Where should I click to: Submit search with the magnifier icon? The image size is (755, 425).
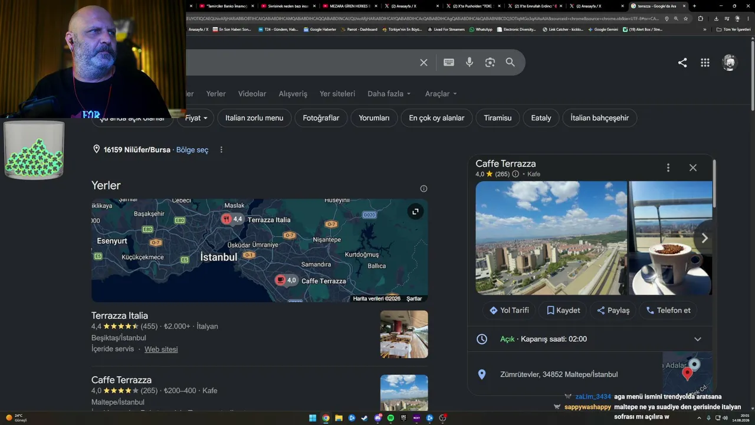[510, 63]
